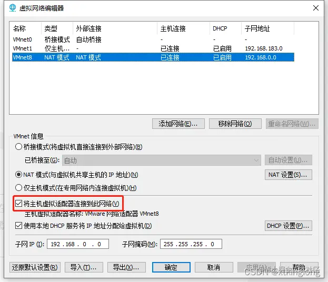The height and width of the screenshot is (282, 328).
Task: Click 192.168.0.0 subnet address cell
Action: click(x=261, y=57)
